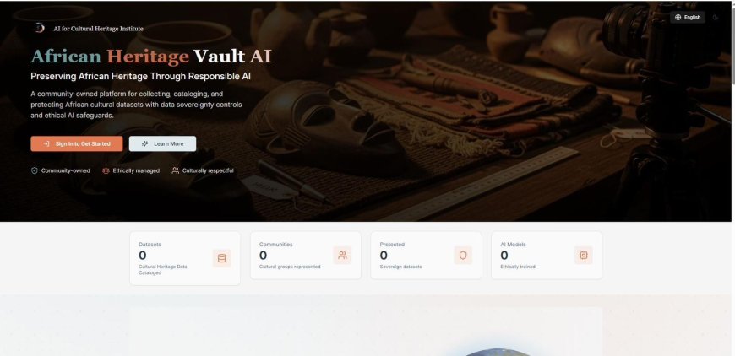
Task: Select the Protected sovereign datasets card
Action: [x=426, y=256]
